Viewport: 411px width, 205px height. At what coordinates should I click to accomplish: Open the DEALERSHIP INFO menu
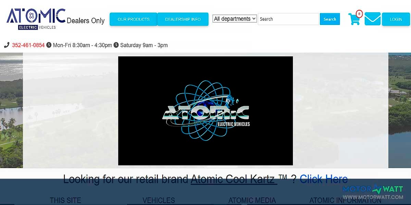pyautogui.click(x=183, y=19)
